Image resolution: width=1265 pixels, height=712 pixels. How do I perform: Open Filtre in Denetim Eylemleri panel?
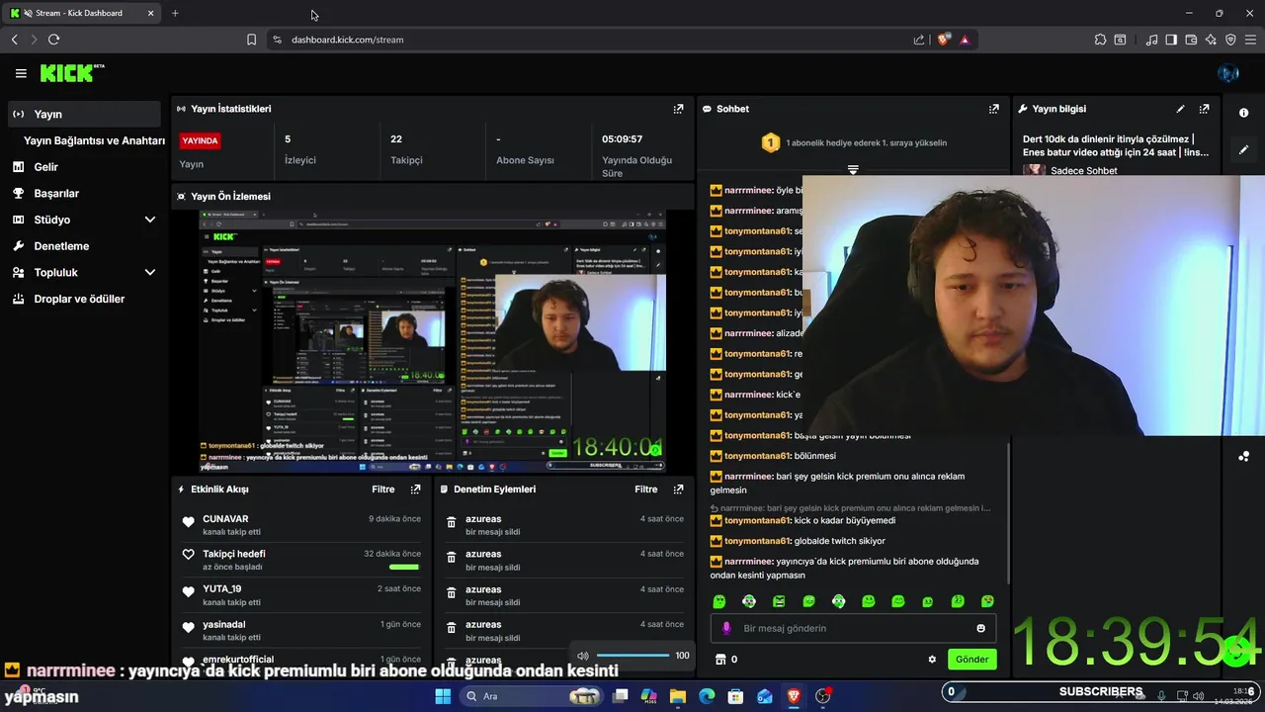click(x=645, y=489)
